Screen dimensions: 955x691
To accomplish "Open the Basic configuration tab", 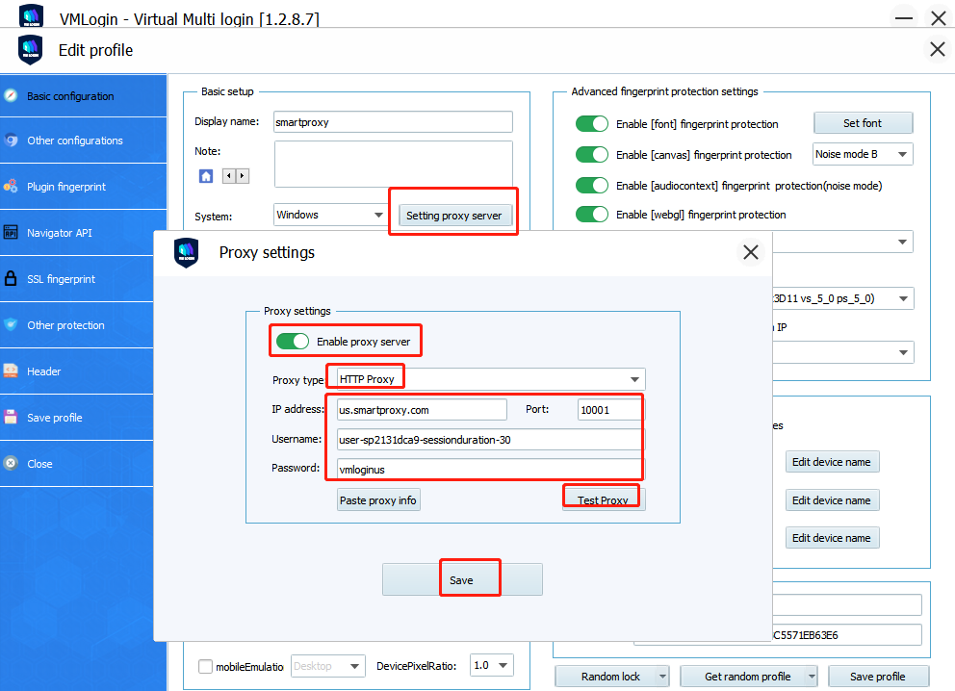I will click(x=84, y=95).
